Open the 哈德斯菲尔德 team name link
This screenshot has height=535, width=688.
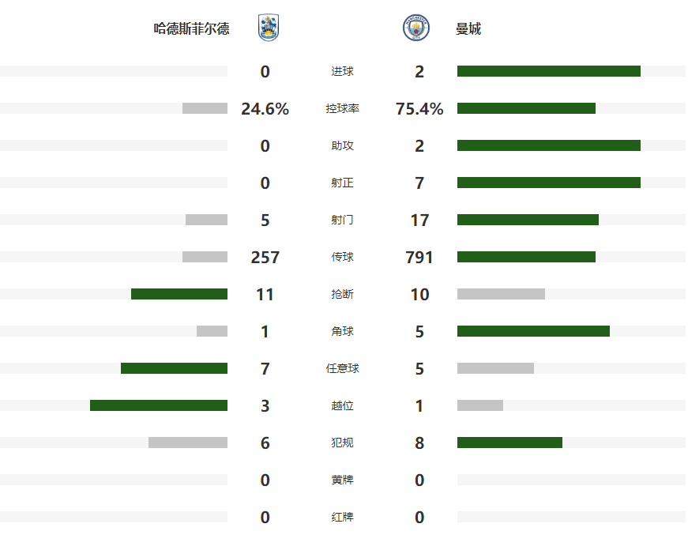coord(192,29)
